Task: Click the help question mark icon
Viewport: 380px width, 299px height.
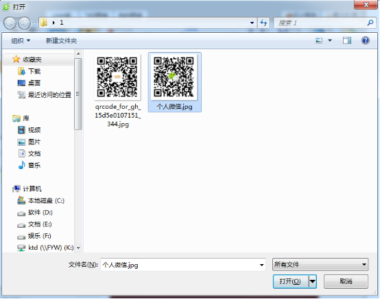Action: tap(365, 40)
